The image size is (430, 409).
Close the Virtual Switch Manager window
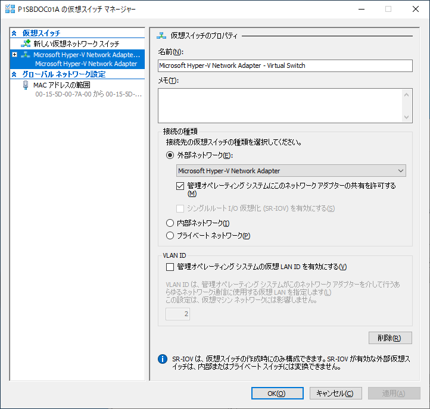416,9
